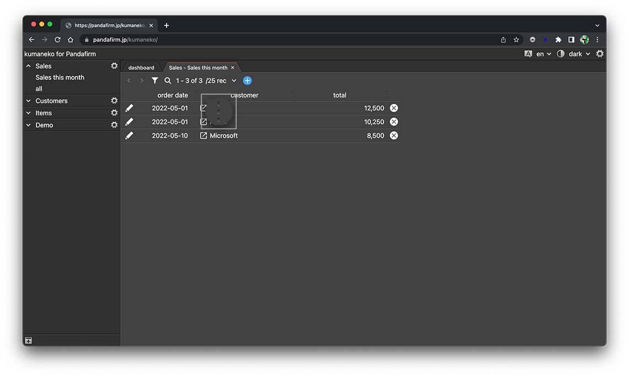Edit the 2022-05-10 Microsoft record

click(129, 135)
